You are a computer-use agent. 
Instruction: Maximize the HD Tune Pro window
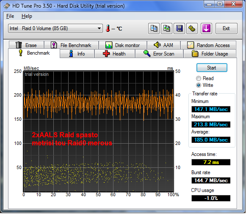click(219, 4)
